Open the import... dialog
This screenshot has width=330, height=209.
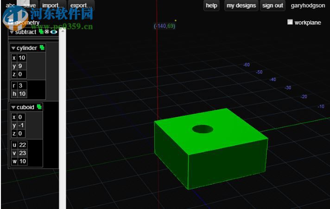pos(53,6)
